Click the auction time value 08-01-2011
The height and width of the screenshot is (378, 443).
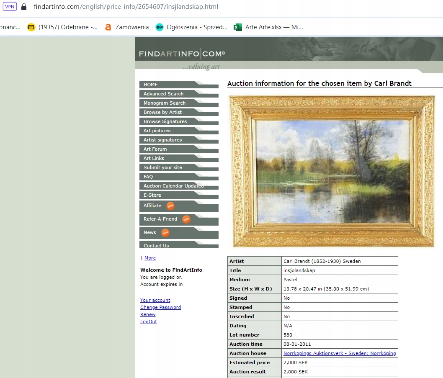click(297, 344)
